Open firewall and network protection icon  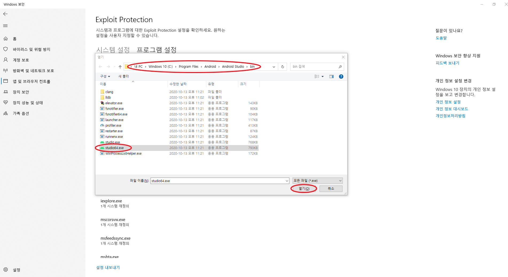point(6,71)
